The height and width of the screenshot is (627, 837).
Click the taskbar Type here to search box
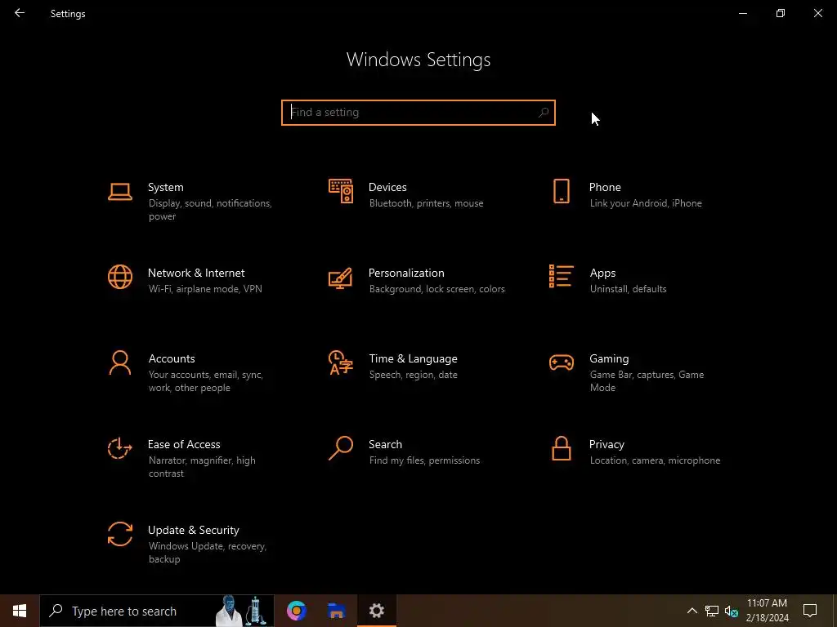(157, 611)
